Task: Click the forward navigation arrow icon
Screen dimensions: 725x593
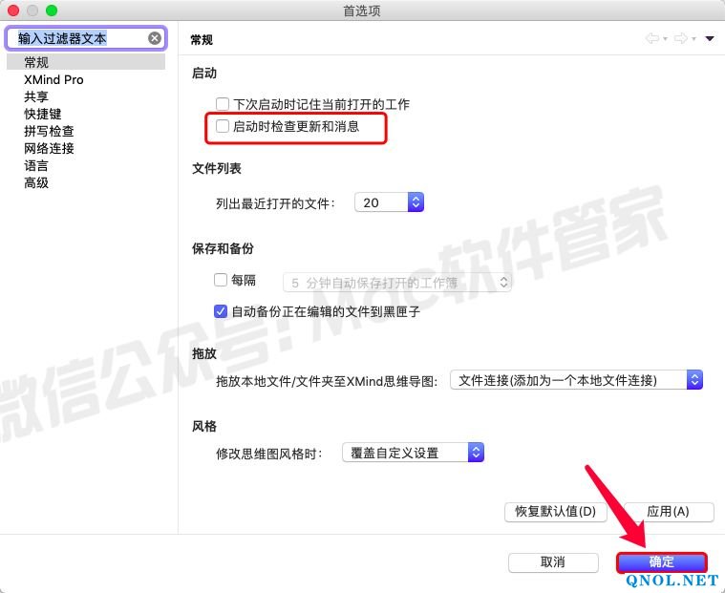Action: (x=681, y=39)
